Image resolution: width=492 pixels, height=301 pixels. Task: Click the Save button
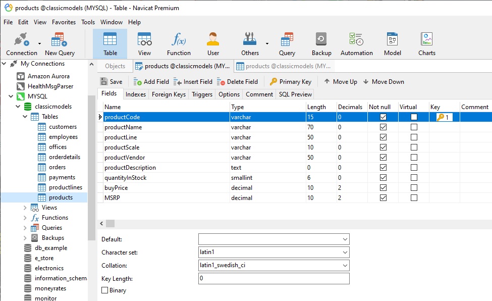tap(111, 81)
